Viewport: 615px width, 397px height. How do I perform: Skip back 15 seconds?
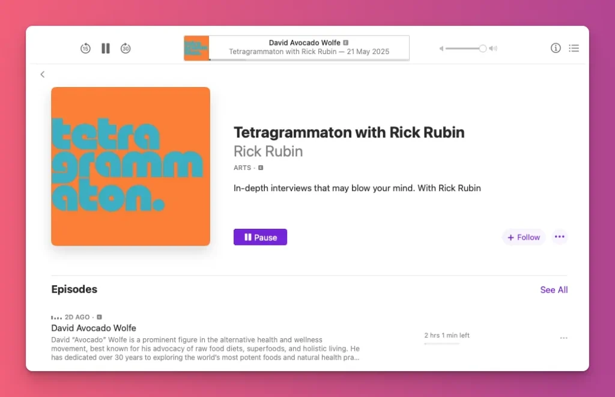[x=85, y=48]
